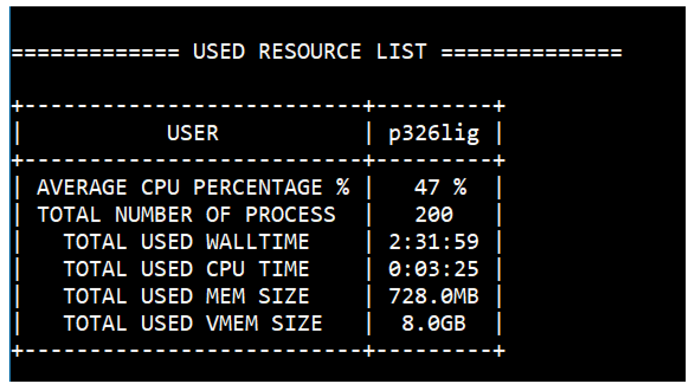Select the CPU time value 0:03:25
This screenshot has width=692, height=390.
click(434, 269)
